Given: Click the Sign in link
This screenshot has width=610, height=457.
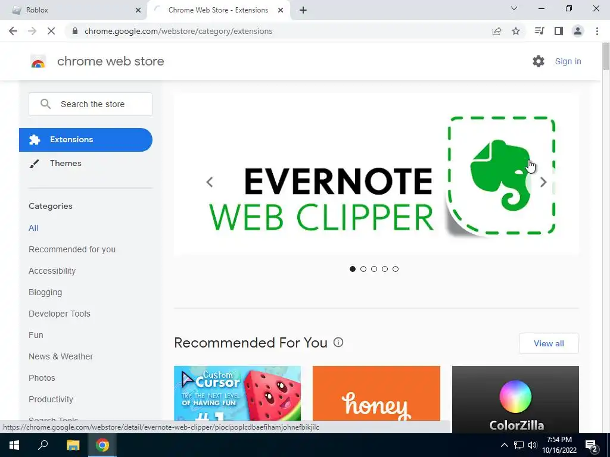Looking at the screenshot, I should [x=568, y=61].
